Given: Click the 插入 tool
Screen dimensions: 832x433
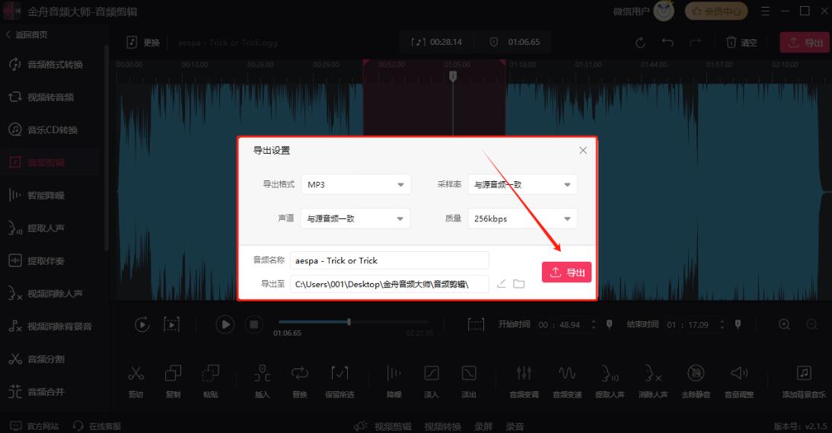Looking at the screenshot, I should (262, 381).
